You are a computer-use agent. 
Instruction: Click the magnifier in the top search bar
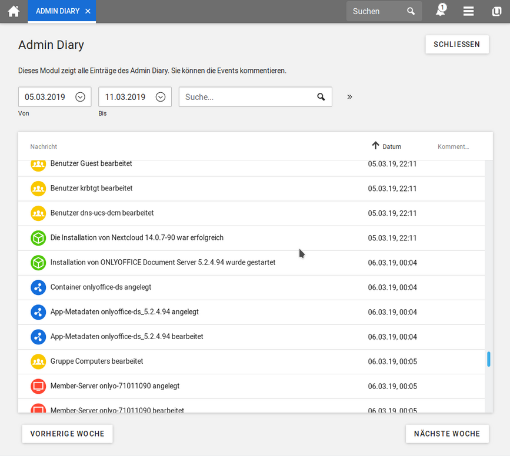pos(411,11)
